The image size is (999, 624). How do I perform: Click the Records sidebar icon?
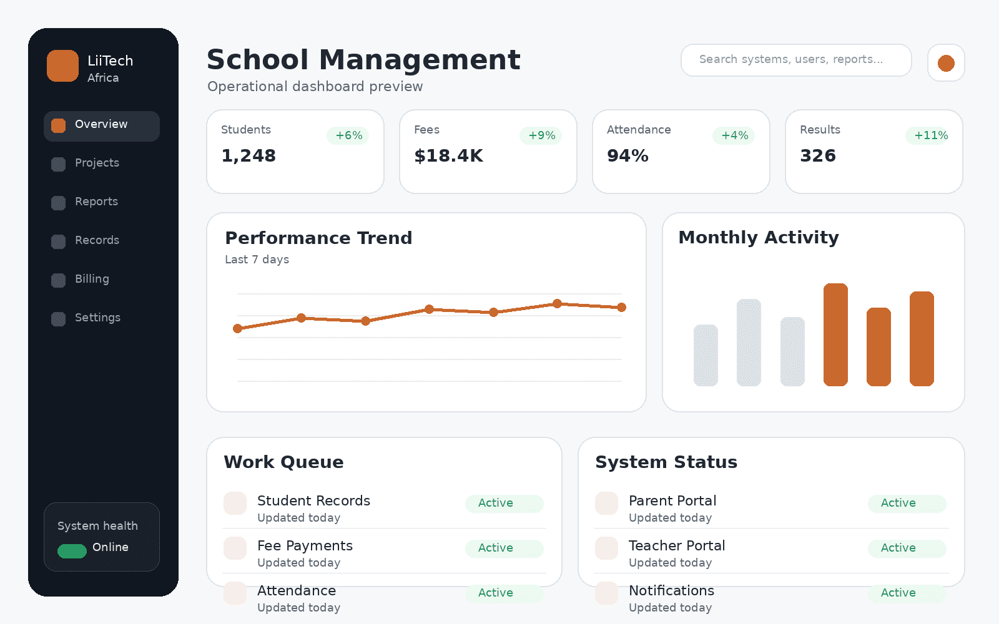[58, 241]
